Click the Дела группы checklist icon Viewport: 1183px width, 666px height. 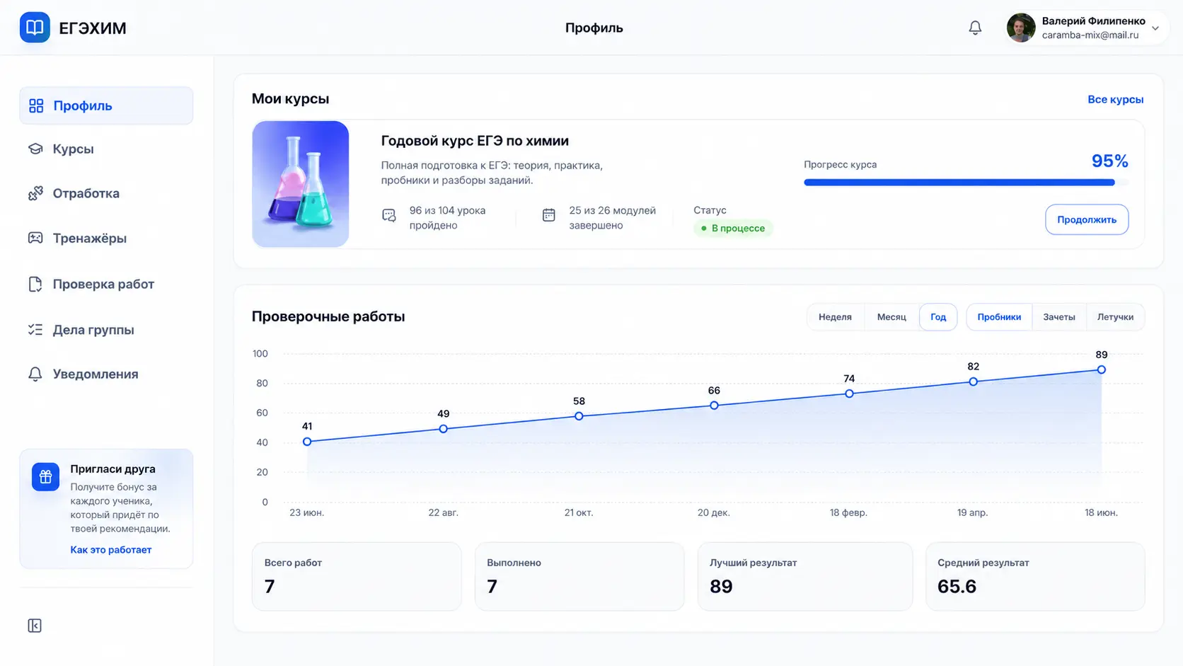point(35,330)
